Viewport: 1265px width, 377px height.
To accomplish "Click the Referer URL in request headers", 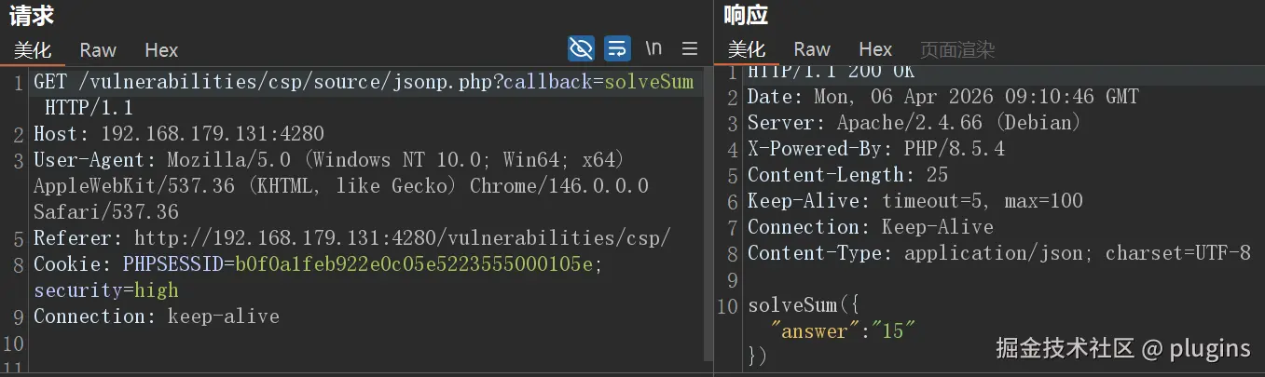I will tap(402, 238).
